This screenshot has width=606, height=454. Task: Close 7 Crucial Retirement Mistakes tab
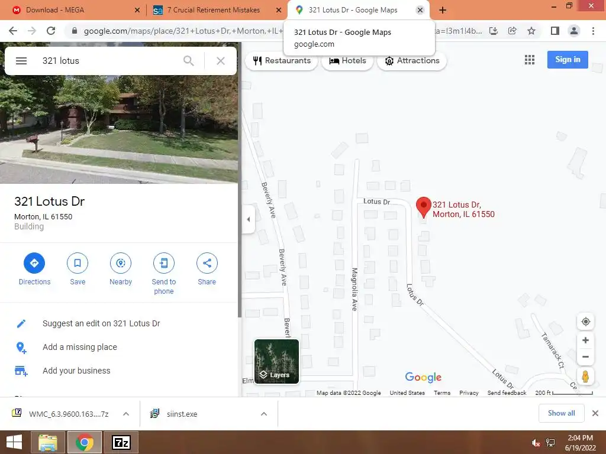(279, 10)
